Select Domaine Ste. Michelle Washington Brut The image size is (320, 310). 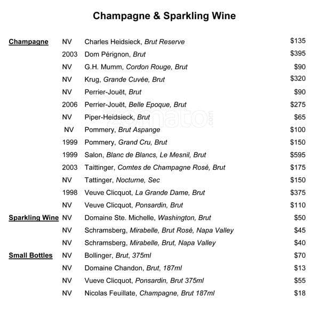148,217
